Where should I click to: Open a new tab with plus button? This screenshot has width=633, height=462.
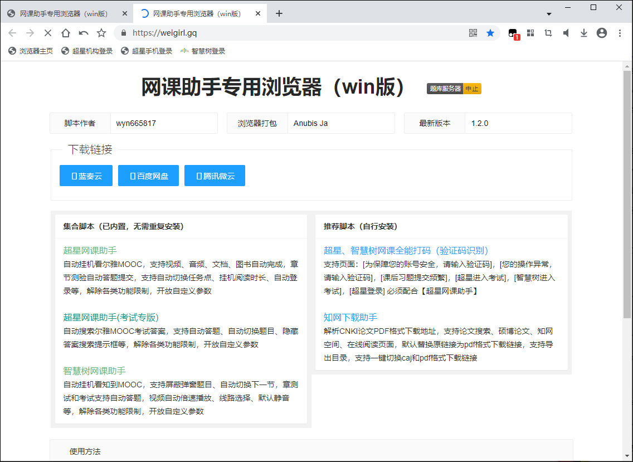[x=279, y=13]
